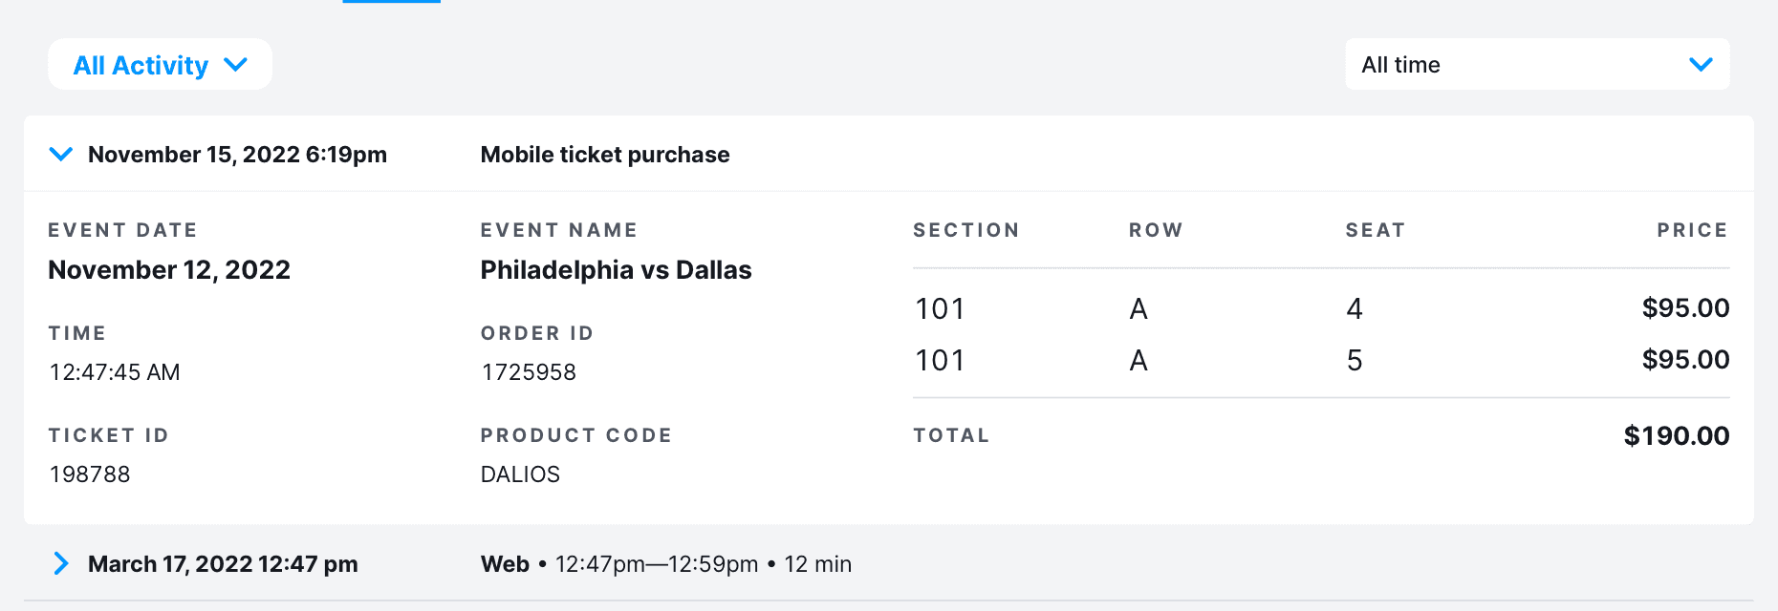Open the All Activity filter dropdown
The height and width of the screenshot is (611, 1778).
pyautogui.click(x=141, y=65)
